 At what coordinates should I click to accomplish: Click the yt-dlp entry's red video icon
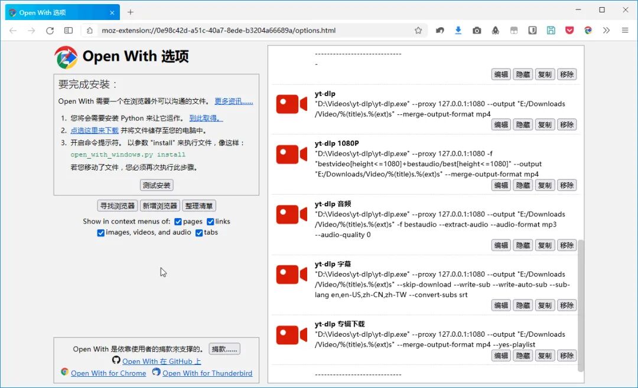click(x=291, y=104)
